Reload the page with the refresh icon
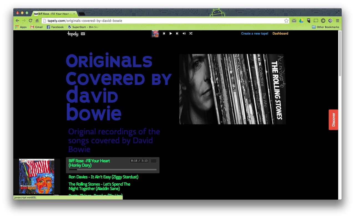Viewport: 355px width, 218px height. coord(31,21)
